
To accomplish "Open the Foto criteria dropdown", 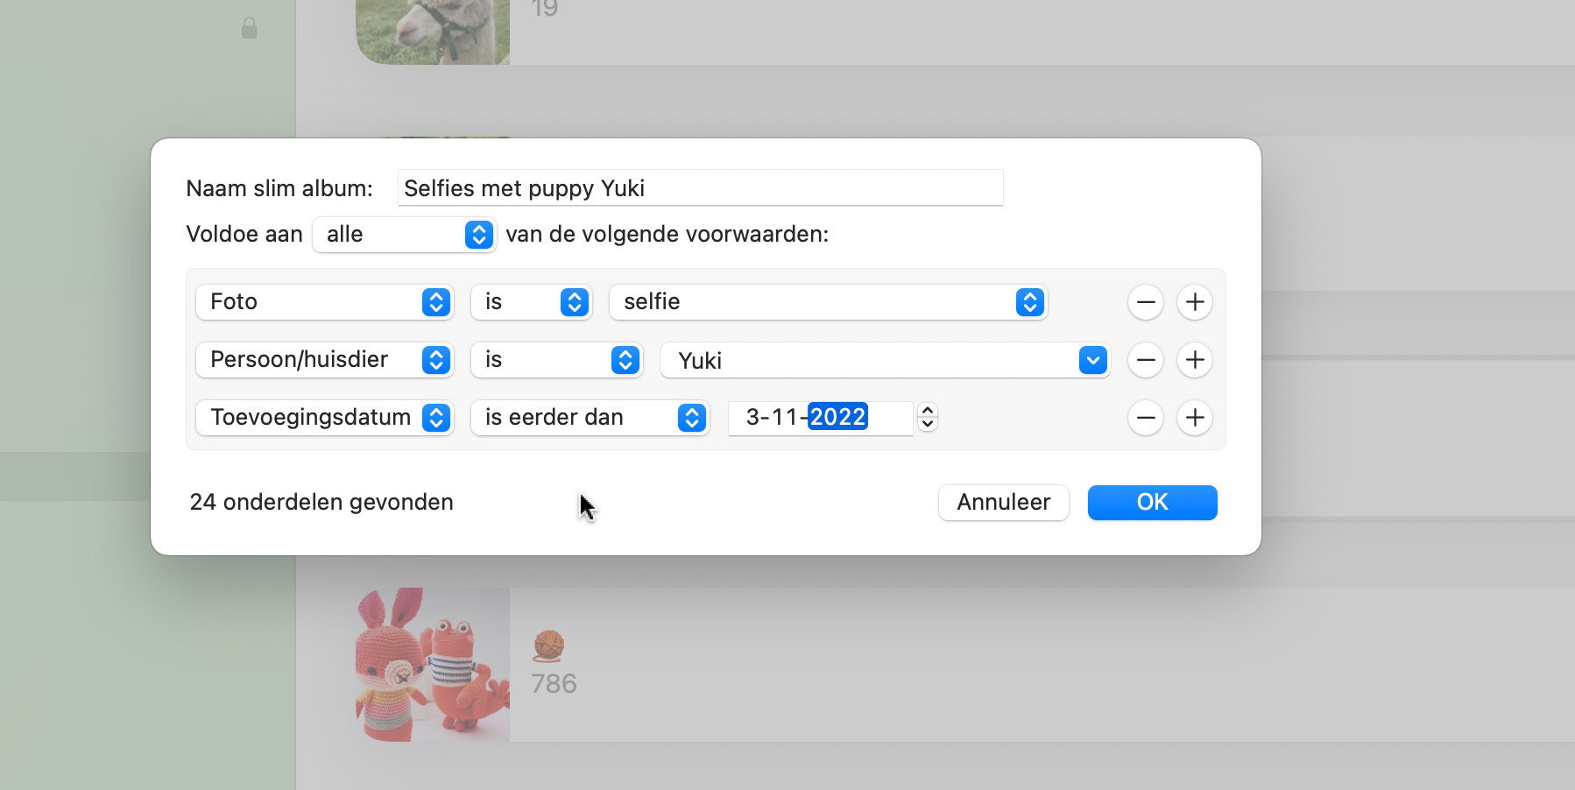I will (x=324, y=302).
